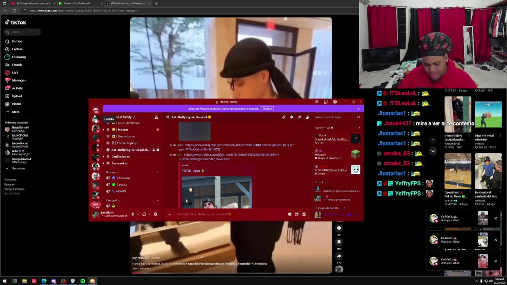Viewport: 507px width, 285px height.
Task: Open Windows Start menu
Action: 5,281
